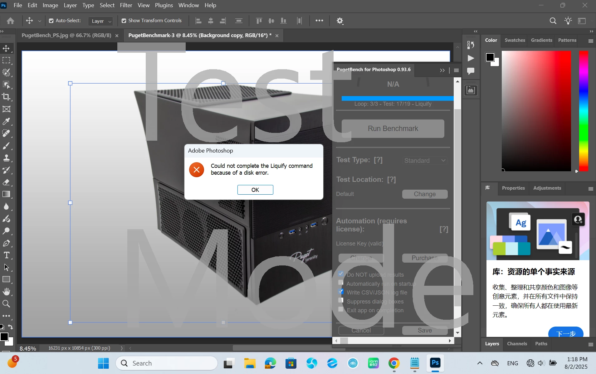Open the Test Type Standard dropdown
596x374 pixels.
point(425,161)
